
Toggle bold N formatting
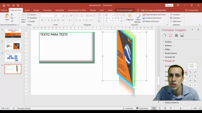pos(42,20)
